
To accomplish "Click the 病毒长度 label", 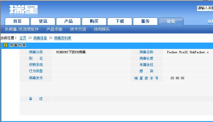I will tap(146, 58).
